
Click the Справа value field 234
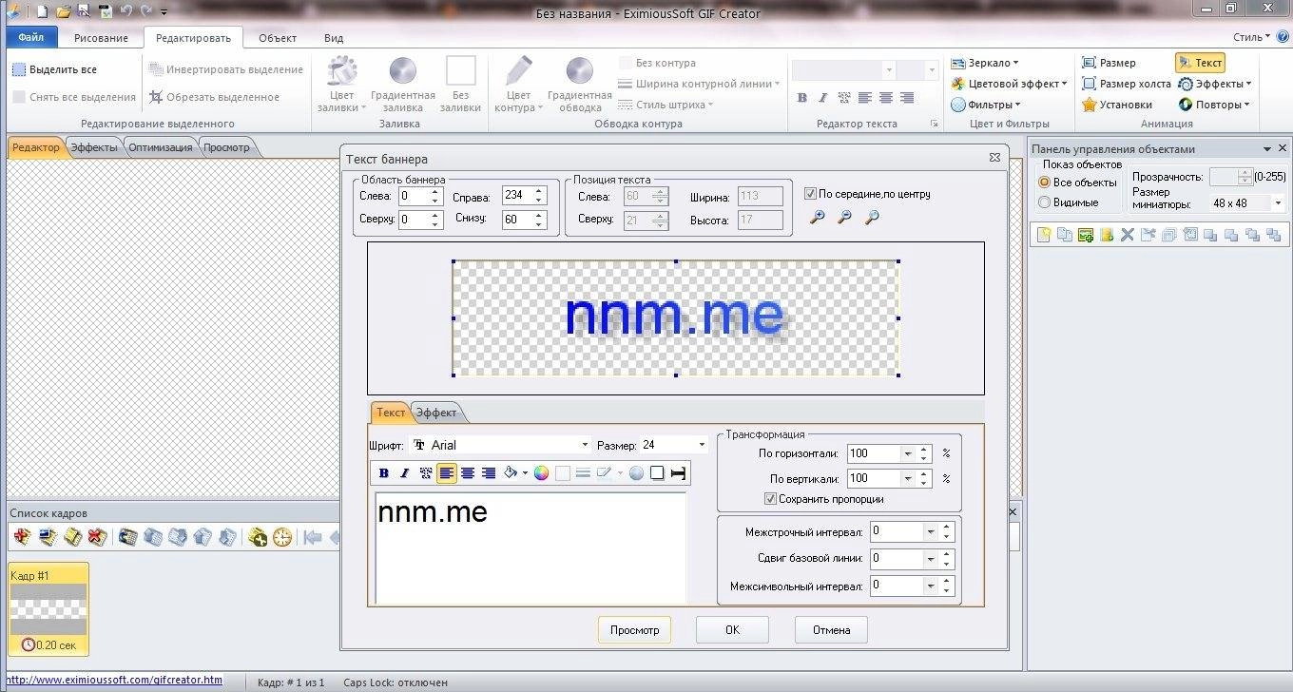[x=517, y=195]
